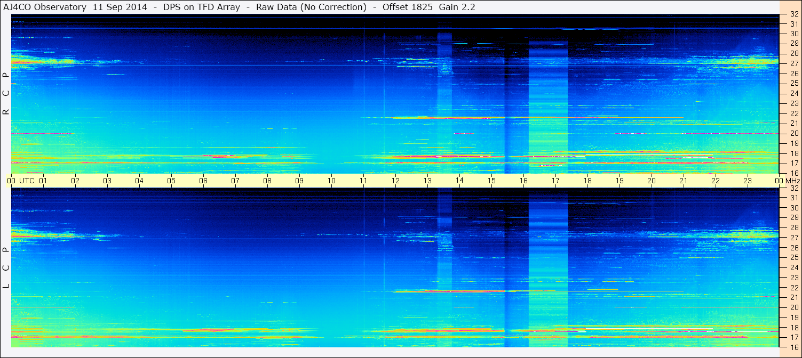This screenshot has width=802, height=358.
Task: Click the 17 MHz label on LCP scale
Action: point(794,337)
